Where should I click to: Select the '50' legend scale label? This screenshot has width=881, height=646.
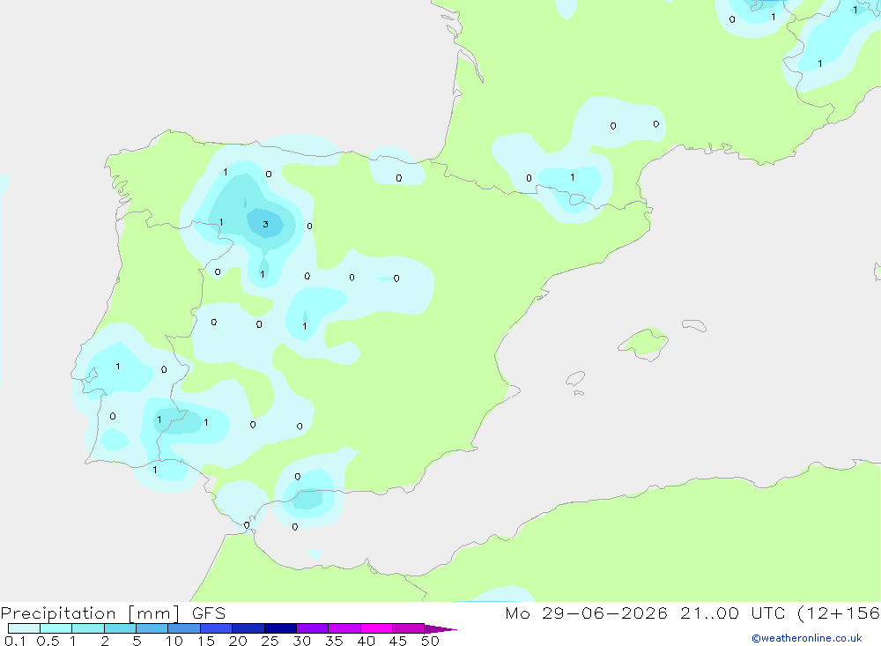(x=430, y=641)
